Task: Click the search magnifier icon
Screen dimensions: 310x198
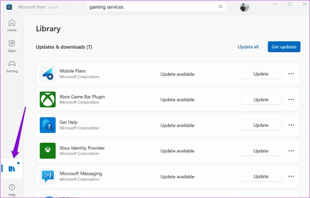Action: (x=220, y=7)
